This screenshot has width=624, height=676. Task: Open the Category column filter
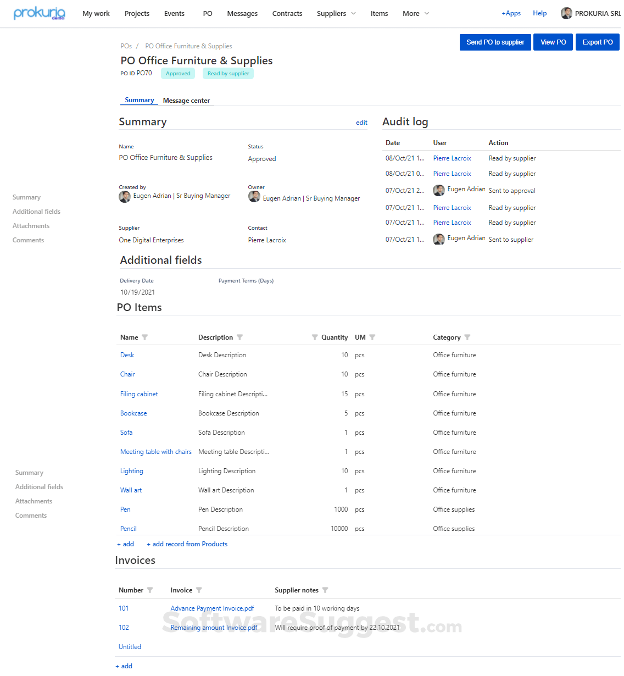(467, 337)
